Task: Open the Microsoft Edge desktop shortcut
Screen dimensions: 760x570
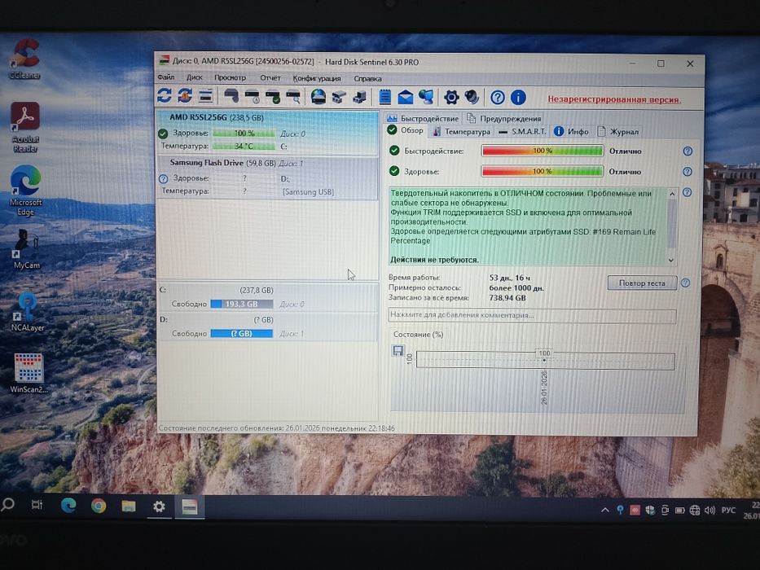Action: [x=26, y=191]
